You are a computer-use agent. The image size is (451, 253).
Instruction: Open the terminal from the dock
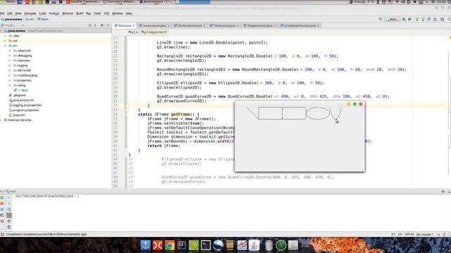coord(206,245)
